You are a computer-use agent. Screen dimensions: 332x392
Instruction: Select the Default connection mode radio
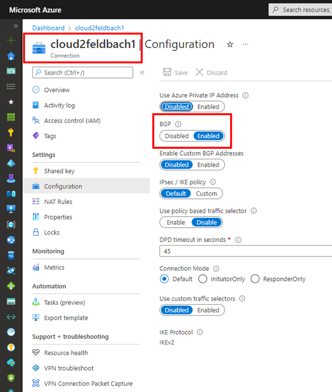coord(164,279)
